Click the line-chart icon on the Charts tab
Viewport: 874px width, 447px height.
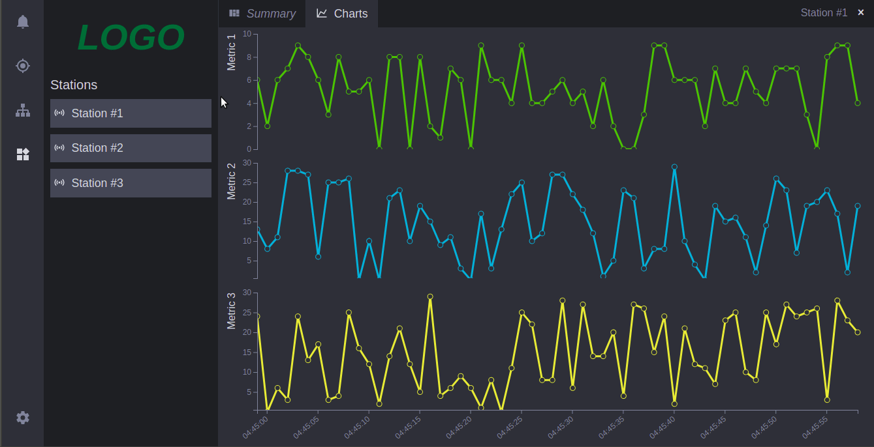322,13
